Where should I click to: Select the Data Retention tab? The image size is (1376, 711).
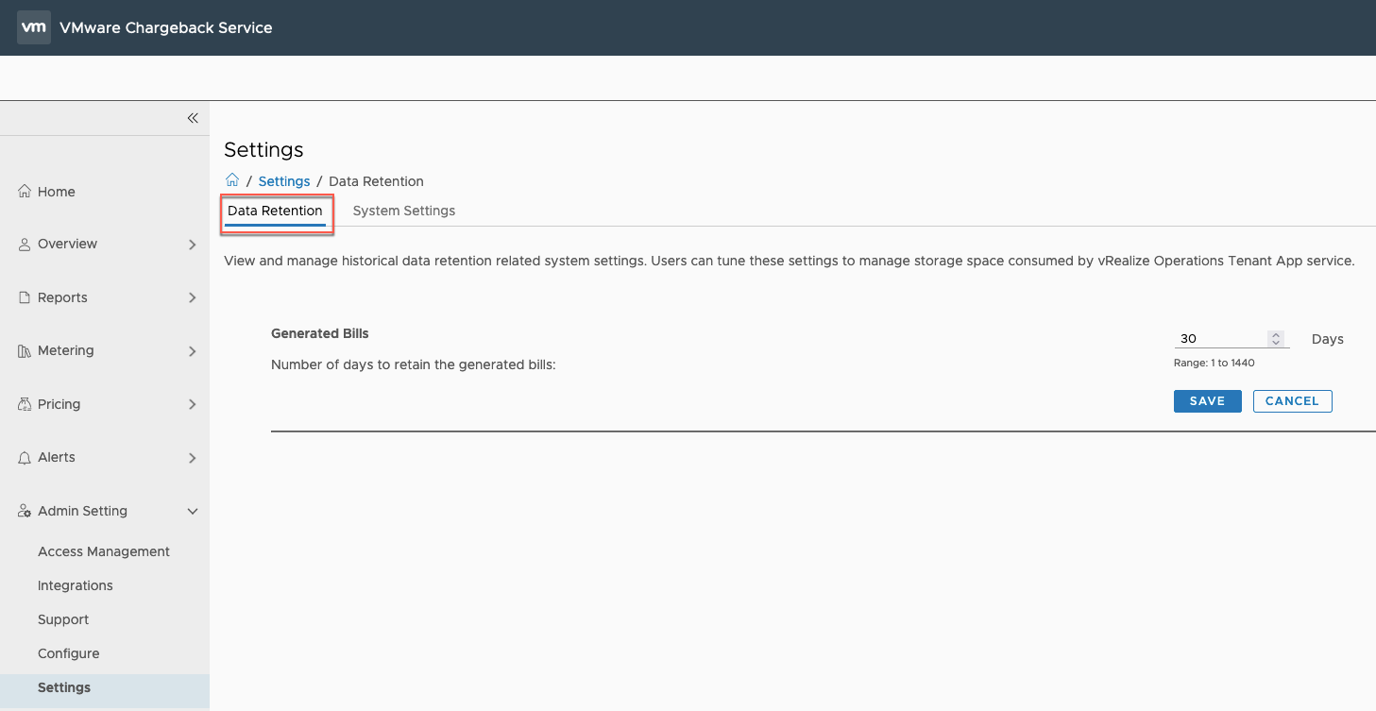click(275, 211)
